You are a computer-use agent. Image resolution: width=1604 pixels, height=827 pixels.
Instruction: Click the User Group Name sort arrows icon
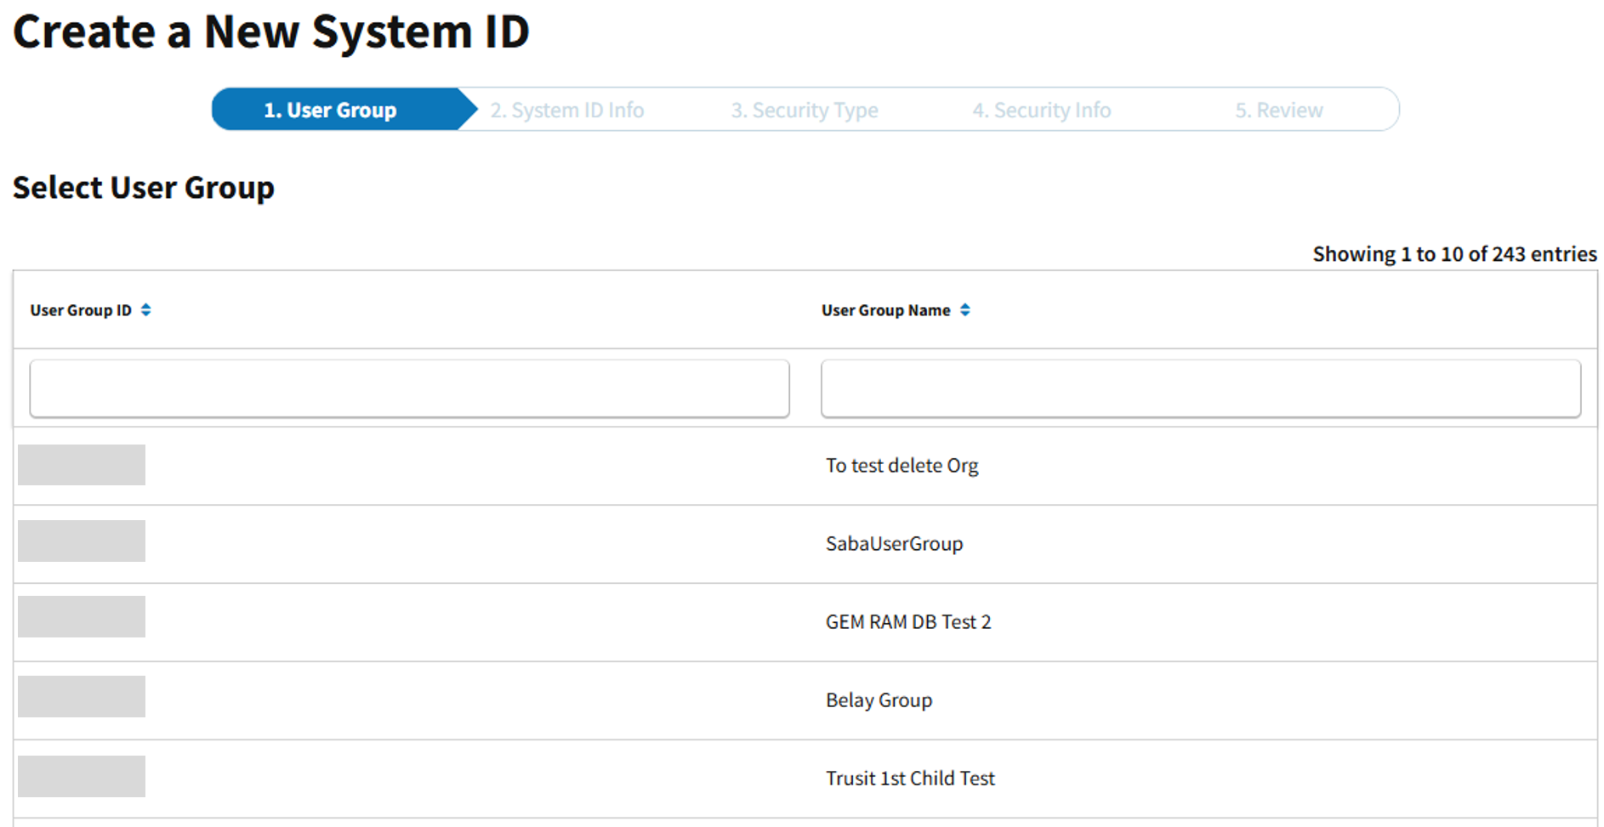[964, 310]
